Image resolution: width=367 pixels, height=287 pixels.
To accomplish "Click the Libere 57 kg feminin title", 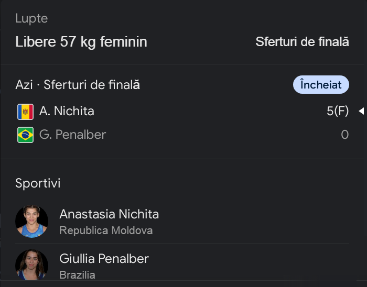I will click(81, 42).
